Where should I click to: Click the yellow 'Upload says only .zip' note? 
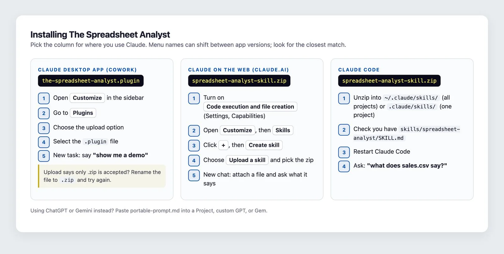[x=102, y=176]
